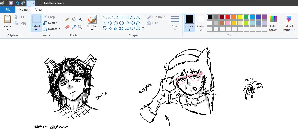Pick the green color swatch

click(x=246, y=17)
